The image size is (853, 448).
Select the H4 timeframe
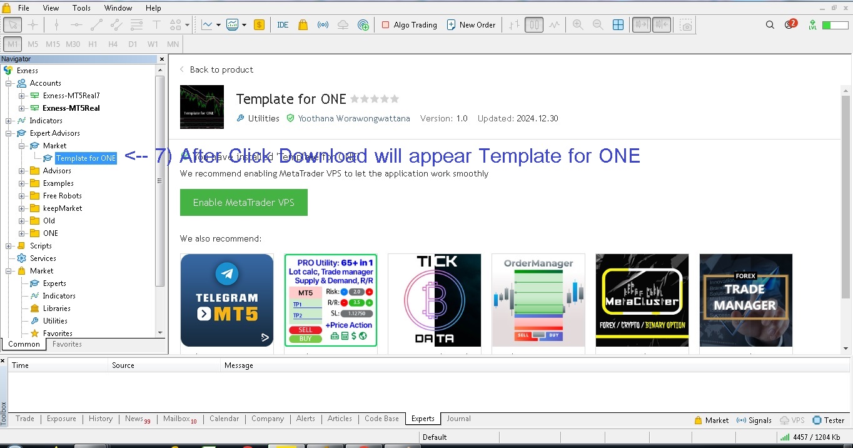click(x=113, y=44)
